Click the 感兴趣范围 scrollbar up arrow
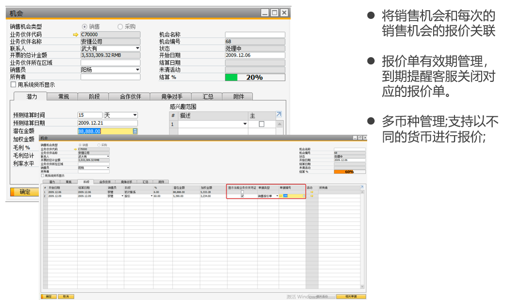This screenshot has width=519, height=300. click(x=280, y=125)
